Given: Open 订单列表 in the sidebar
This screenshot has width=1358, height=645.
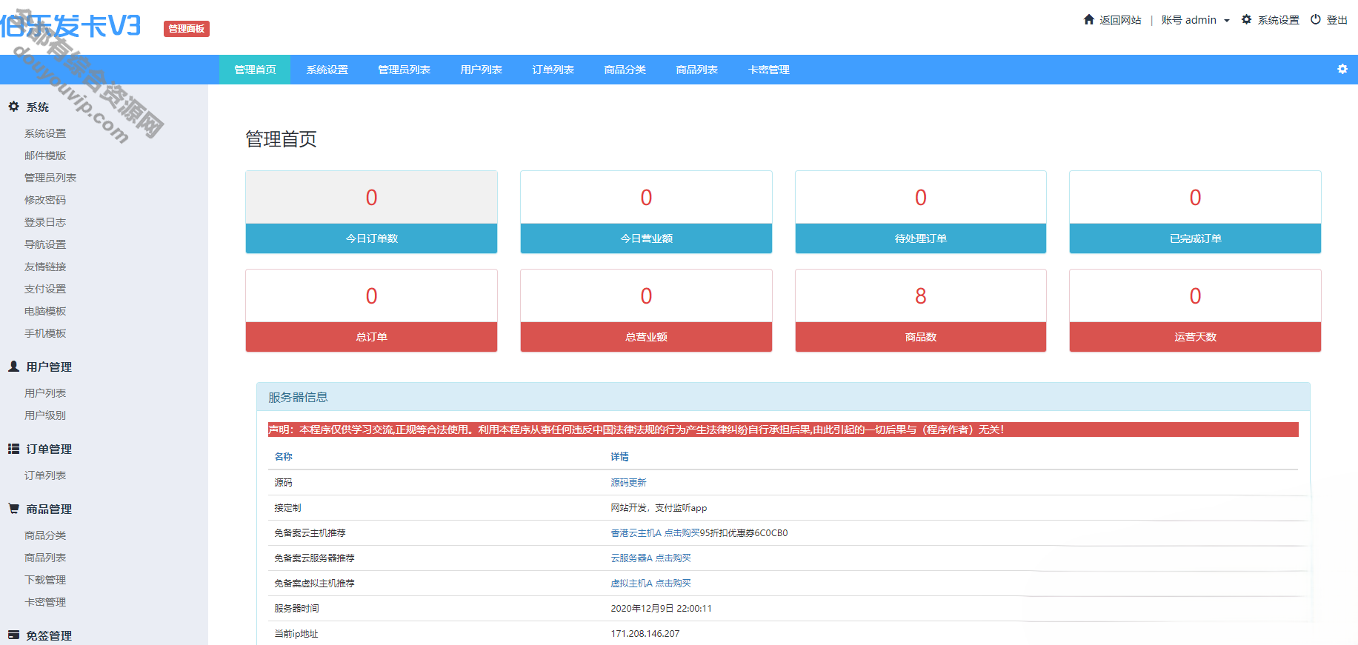Looking at the screenshot, I should tap(45, 475).
